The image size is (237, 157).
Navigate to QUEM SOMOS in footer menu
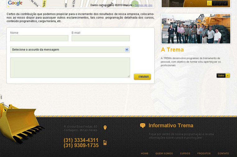[x=164, y=154]
